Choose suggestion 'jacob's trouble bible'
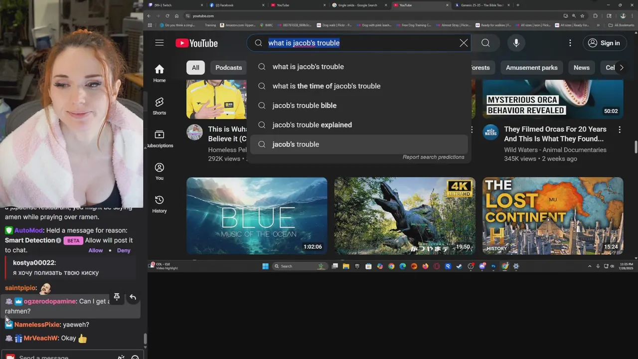This screenshot has height=359, width=638. click(x=359, y=106)
